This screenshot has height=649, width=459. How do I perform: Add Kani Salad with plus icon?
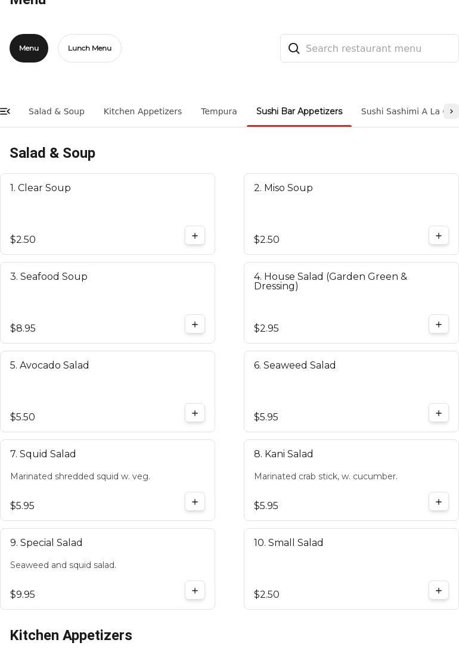click(x=439, y=502)
